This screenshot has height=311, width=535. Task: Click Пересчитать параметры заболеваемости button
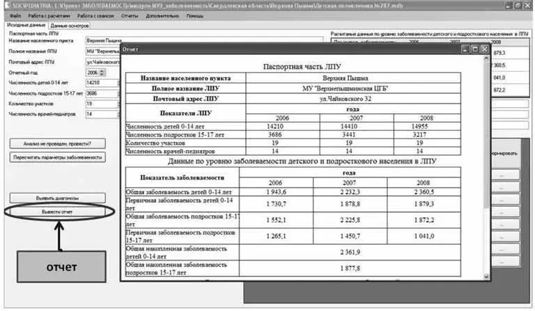point(57,157)
